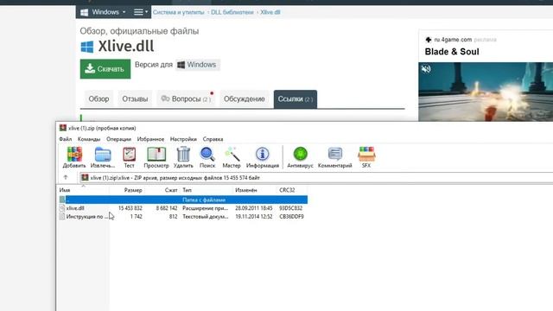Select the Ссылки tab
The image size is (553, 311).
(x=296, y=99)
